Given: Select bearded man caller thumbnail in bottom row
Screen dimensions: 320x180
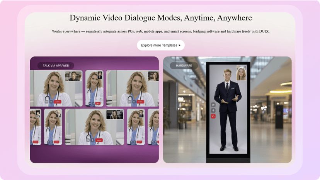Looking at the screenshot, I should click(59, 114).
